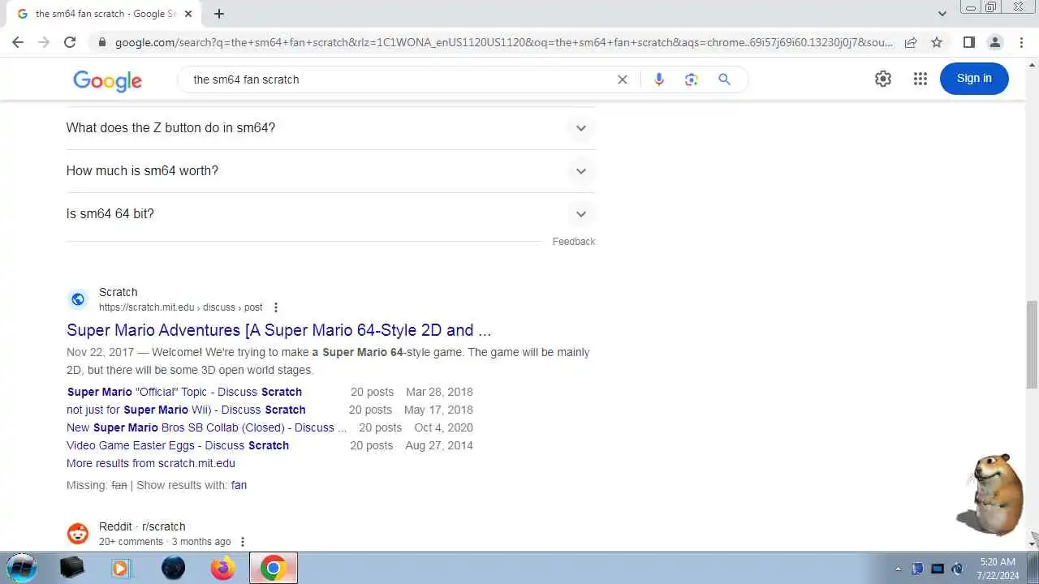Click the Feedback link
Image resolution: width=1039 pixels, height=584 pixels.
pyautogui.click(x=574, y=242)
